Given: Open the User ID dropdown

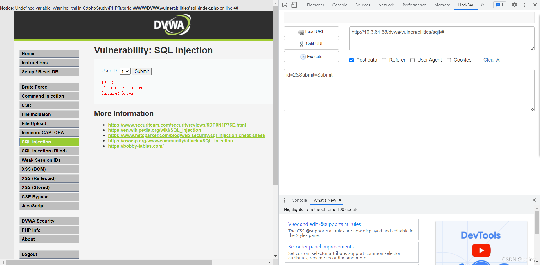Looking at the screenshot, I should coord(125,71).
